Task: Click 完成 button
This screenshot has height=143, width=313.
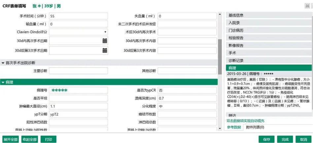Action: 285,139
